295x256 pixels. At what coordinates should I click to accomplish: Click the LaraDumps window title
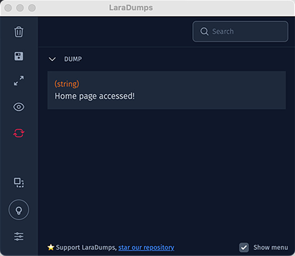pos(131,8)
